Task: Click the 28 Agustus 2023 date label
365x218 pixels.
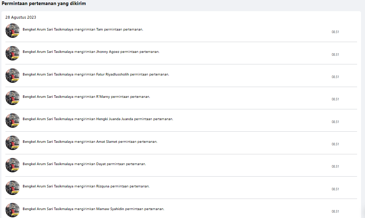Action: pyautogui.click(x=21, y=18)
